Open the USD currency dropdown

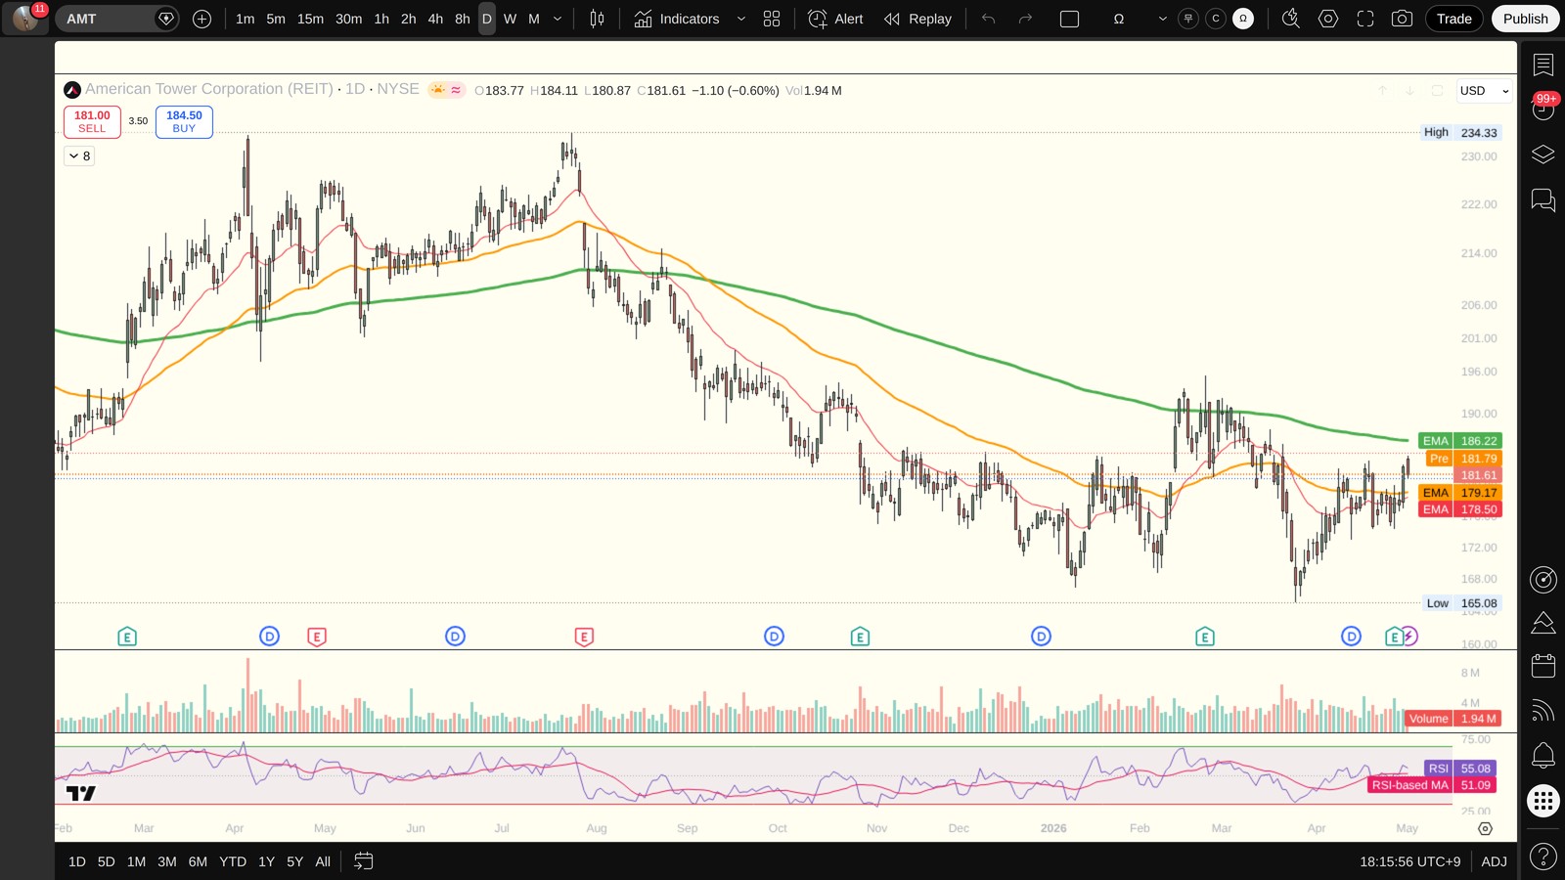(1485, 91)
